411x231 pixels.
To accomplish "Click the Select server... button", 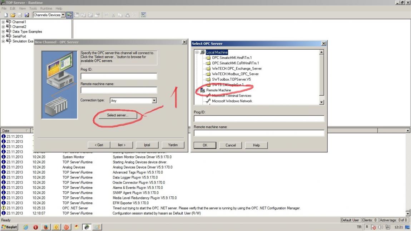I will point(118,115).
